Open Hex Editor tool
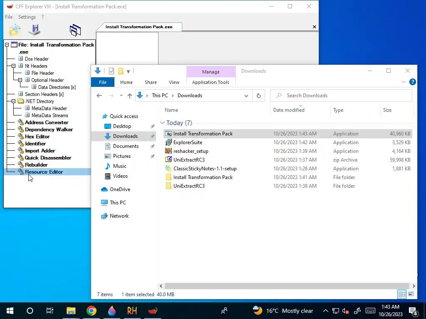 37,136
